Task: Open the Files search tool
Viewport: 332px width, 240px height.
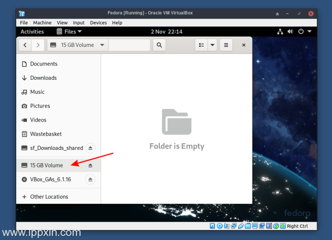Action: pyautogui.click(x=159, y=45)
